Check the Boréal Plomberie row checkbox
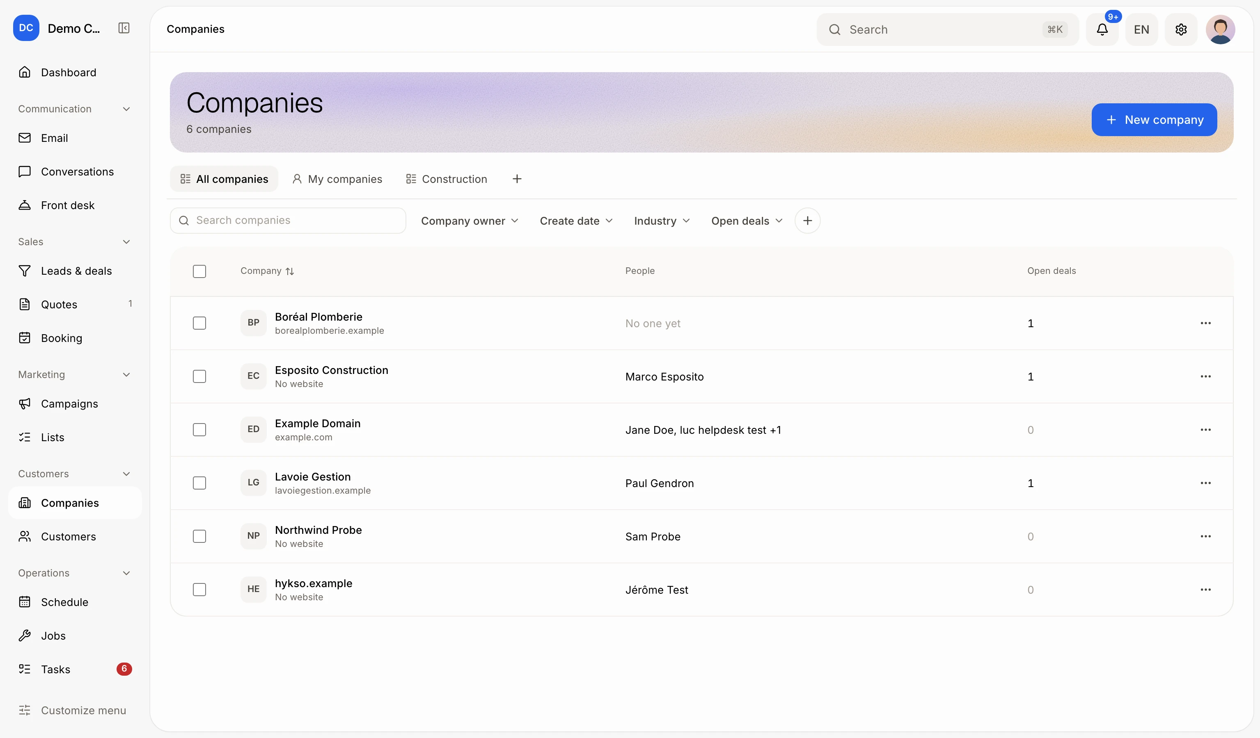1260x738 pixels. tap(199, 323)
